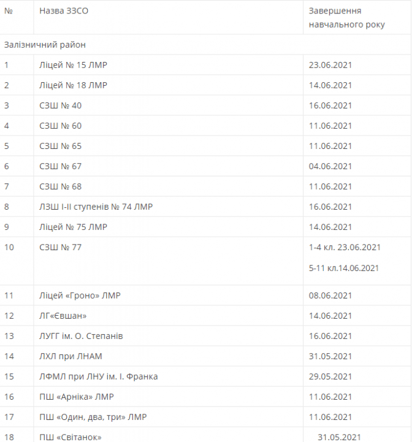
Task: Select the 'СЗШ № 68' school name
Action: pos(60,186)
